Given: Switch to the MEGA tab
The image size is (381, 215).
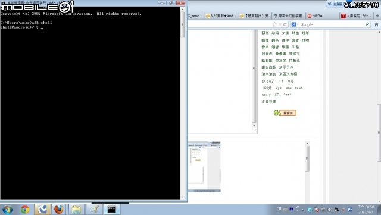Looking at the screenshot, I should click(x=323, y=16).
